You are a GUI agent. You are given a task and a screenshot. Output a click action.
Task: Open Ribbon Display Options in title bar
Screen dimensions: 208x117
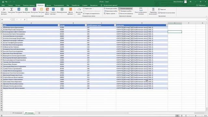tap(190, 2)
